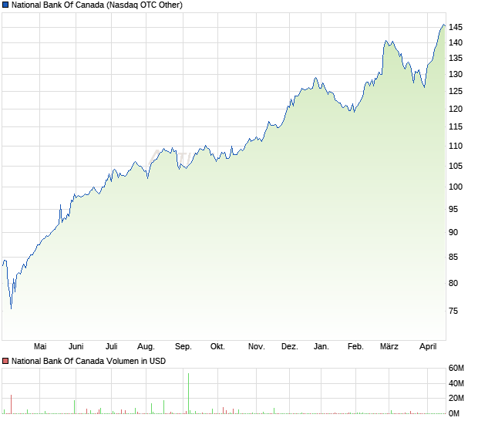
Task: Click the 85 price axis value
Action: pos(453,257)
